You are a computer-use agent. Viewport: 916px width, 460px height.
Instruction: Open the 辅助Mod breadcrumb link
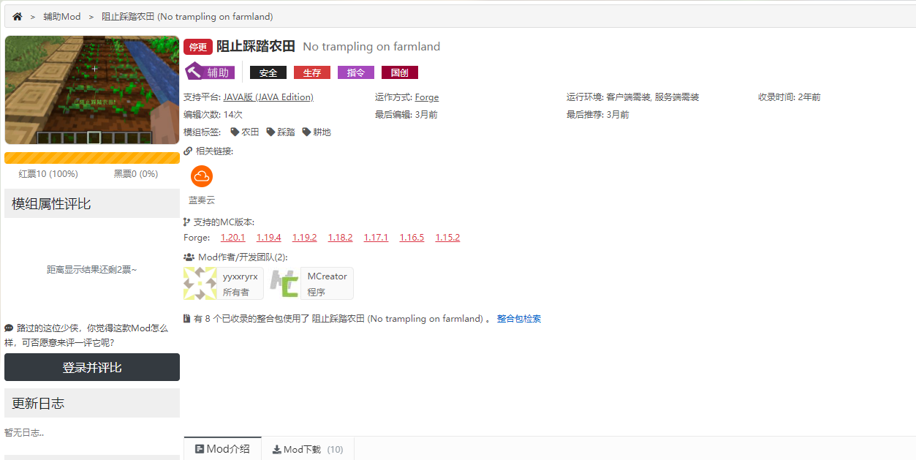(62, 16)
